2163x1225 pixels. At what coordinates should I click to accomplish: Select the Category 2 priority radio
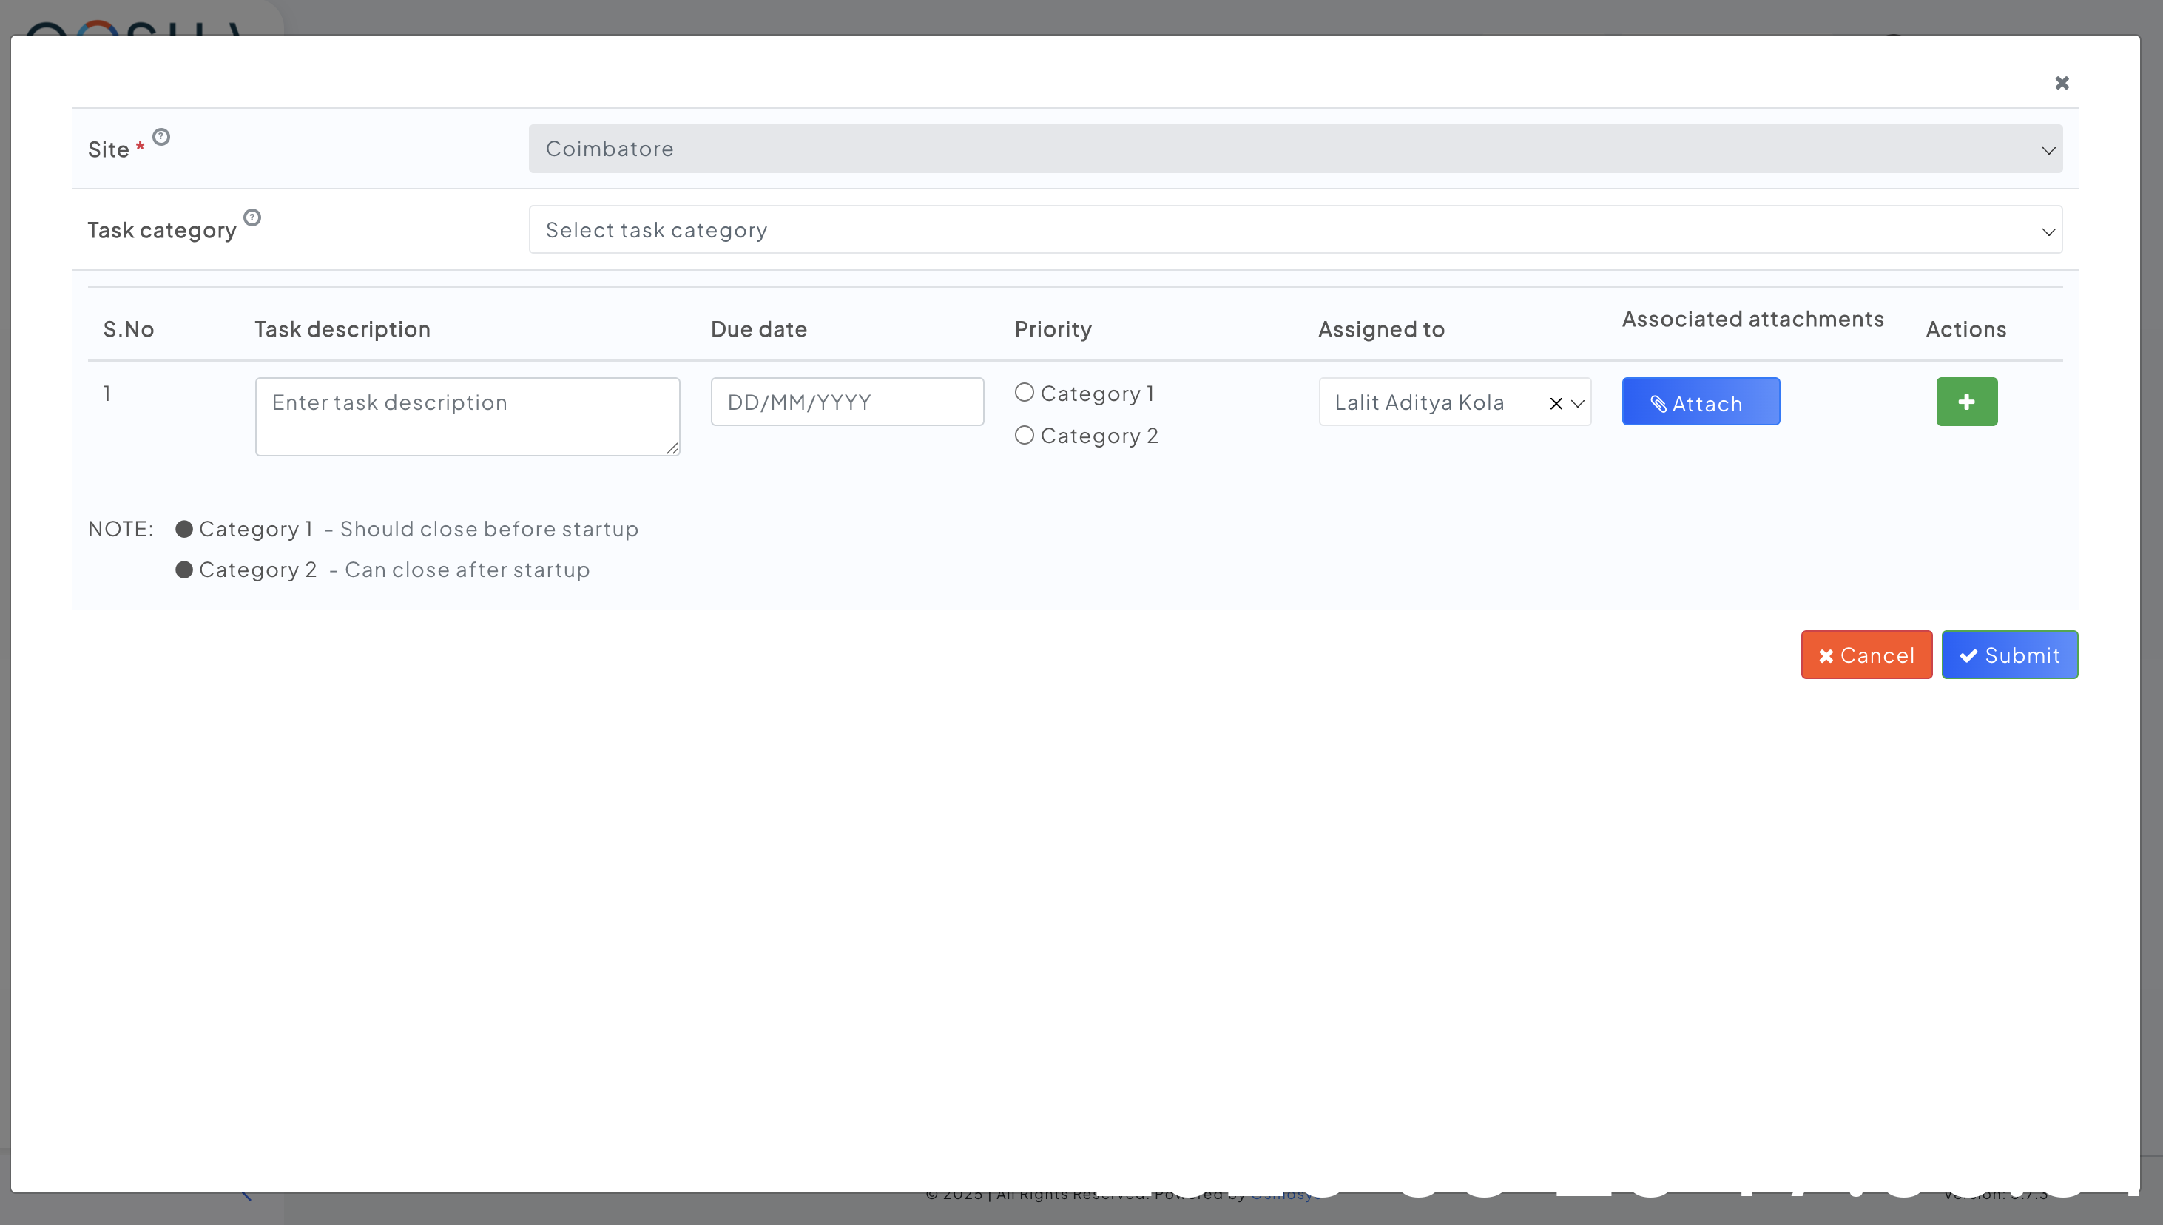(x=1024, y=435)
